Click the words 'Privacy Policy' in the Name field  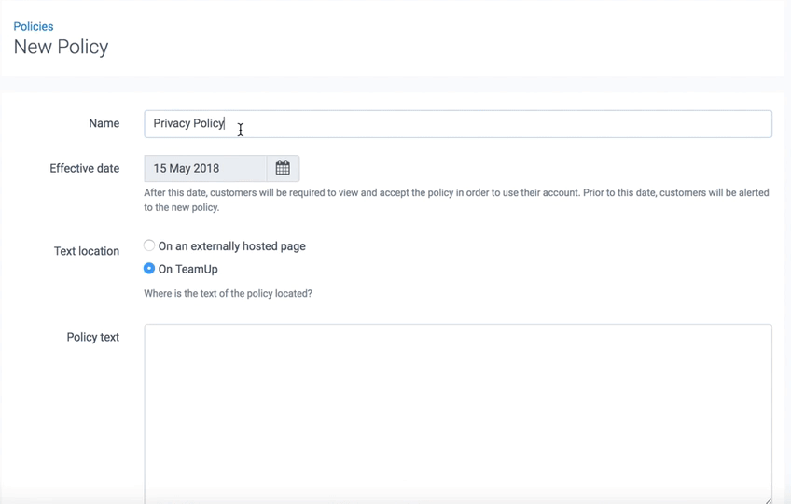(188, 124)
